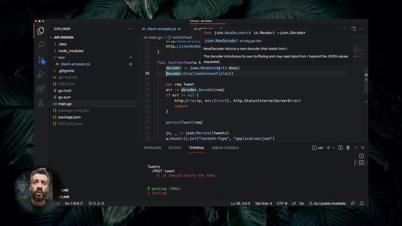Open client-emulator.js in the file tree
Screen dimensions: 402x226
point(75,64)
